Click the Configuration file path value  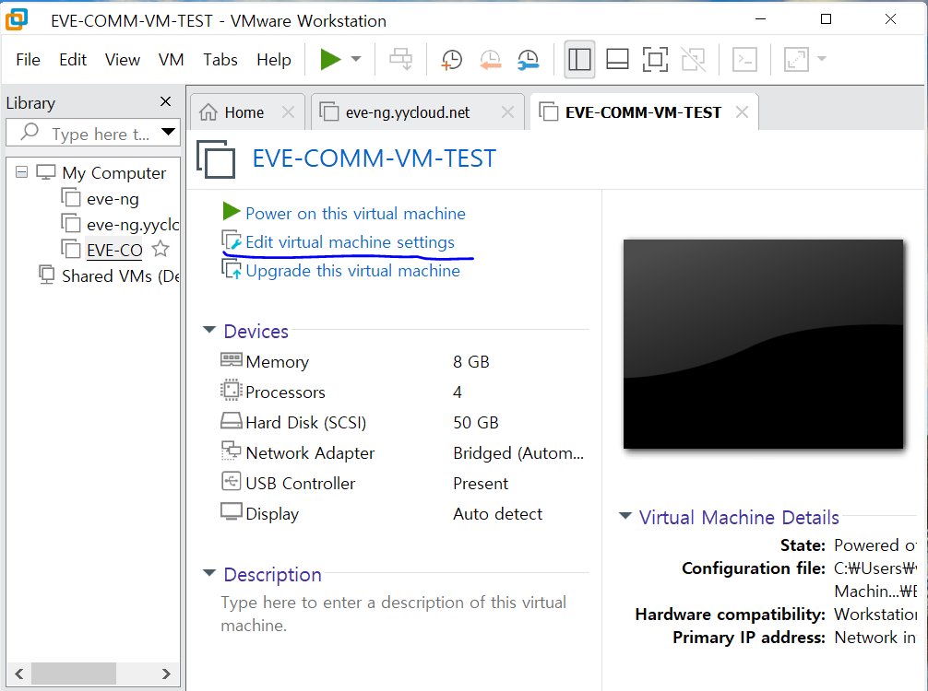click(x=875, y=580)
